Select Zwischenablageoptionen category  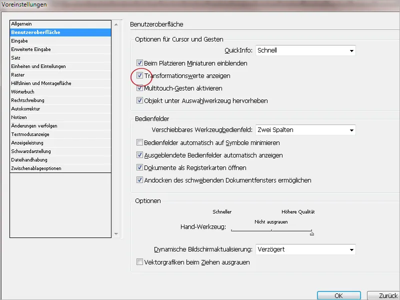pyautogui.click(x=60, y=168)
